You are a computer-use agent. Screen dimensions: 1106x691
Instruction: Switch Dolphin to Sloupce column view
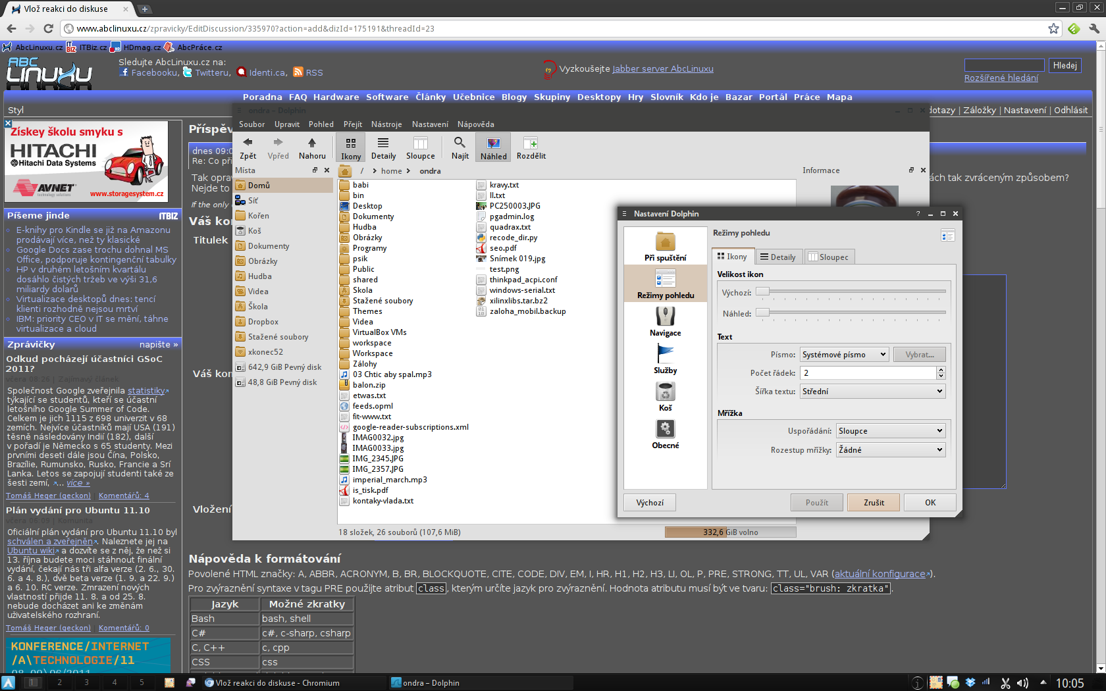click(420, 148)
